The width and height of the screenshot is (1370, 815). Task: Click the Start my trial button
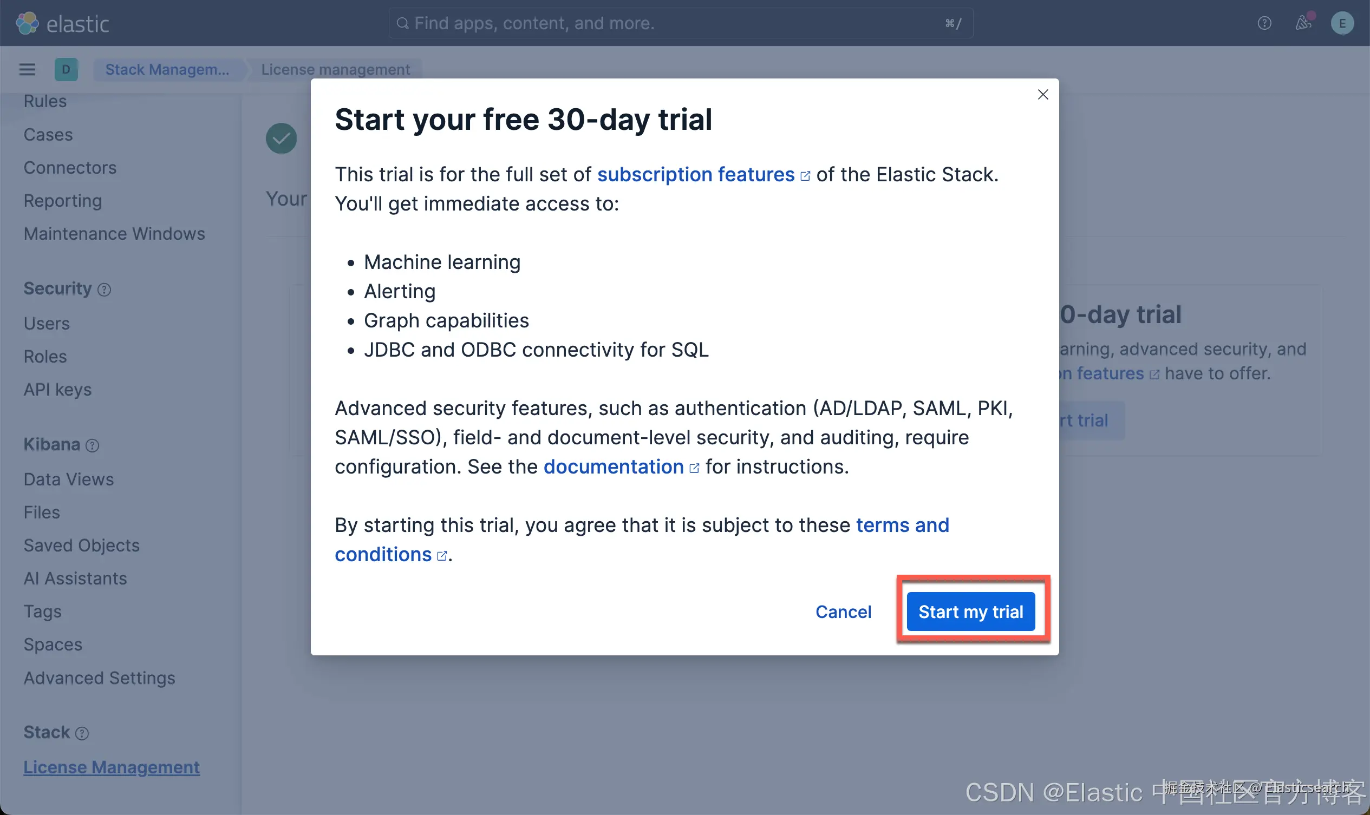(970, 612)
